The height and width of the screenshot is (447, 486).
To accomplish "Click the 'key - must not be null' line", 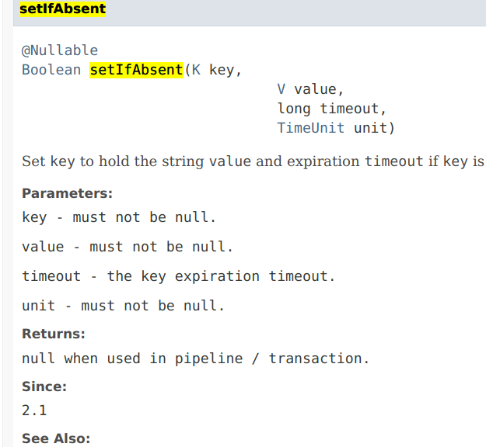I will [119, 217].
